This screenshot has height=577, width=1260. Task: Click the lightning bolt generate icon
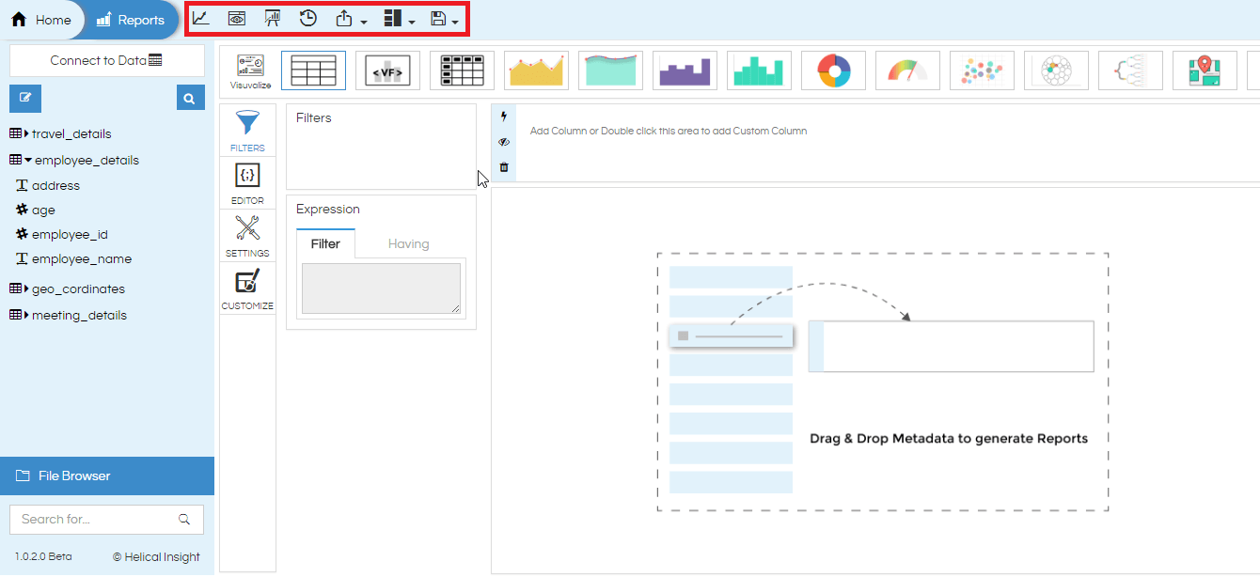point(504,117)
